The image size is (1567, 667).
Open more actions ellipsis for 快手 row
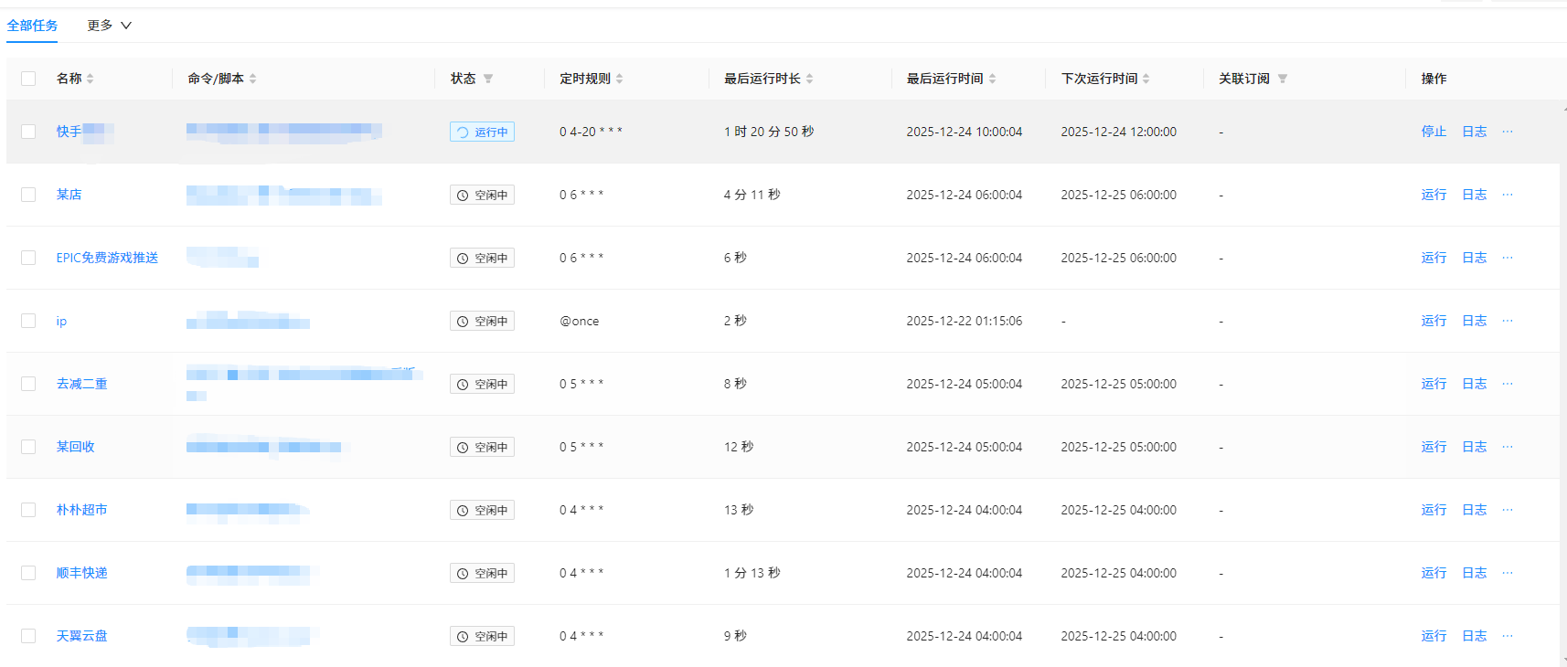tap(1507, 132)
